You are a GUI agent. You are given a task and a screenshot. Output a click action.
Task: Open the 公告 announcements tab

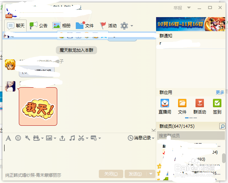[38, 26]
